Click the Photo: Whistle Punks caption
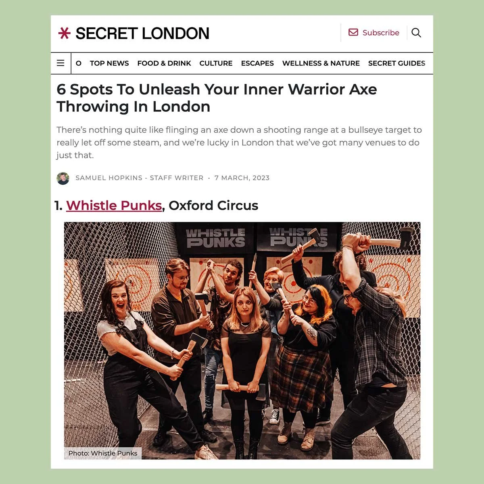This screenshot has width=484, height=484. (103, 453)
